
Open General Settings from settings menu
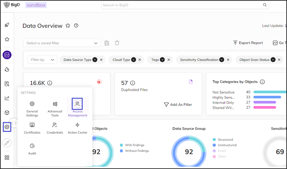point(32,109)
